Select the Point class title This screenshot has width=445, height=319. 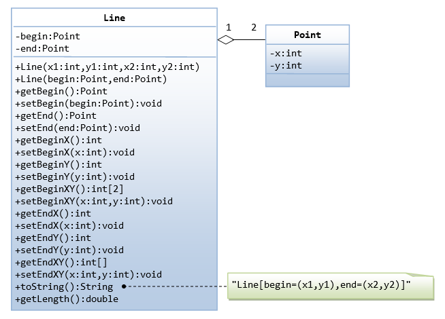click(307, 35)
